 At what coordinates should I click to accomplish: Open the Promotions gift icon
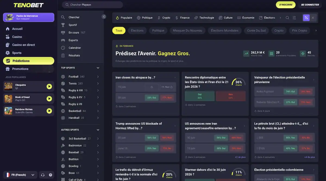click(7, 69)
